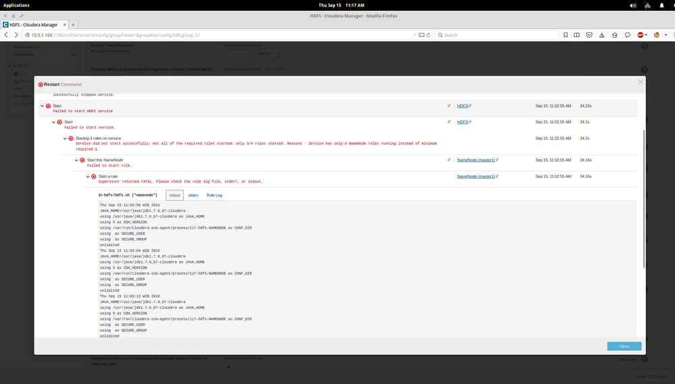
Task: Collapse the 'Starting 4 roles on service' step
Action: tap(65, 139)
